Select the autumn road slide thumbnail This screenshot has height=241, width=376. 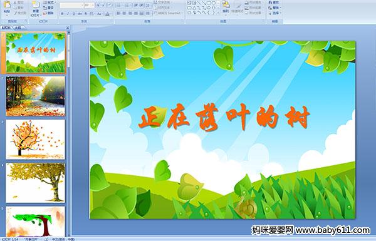pos(36,96)
